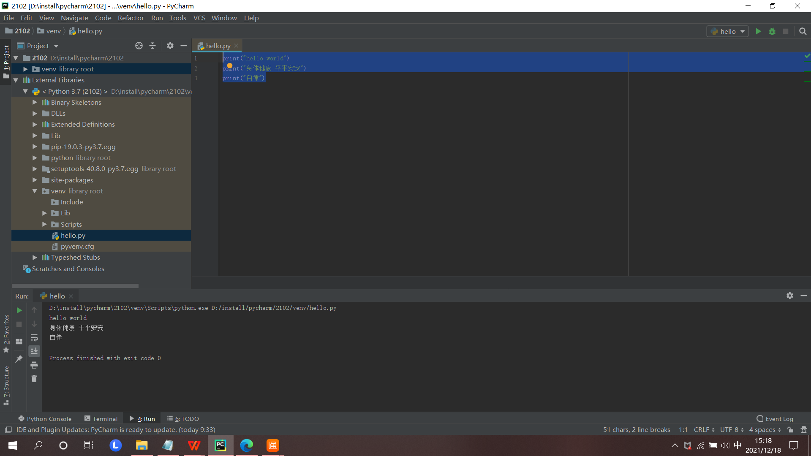Open the Refactor menu
The height and width of the screenshot is (456, 811).
click(x=131, y=18)
